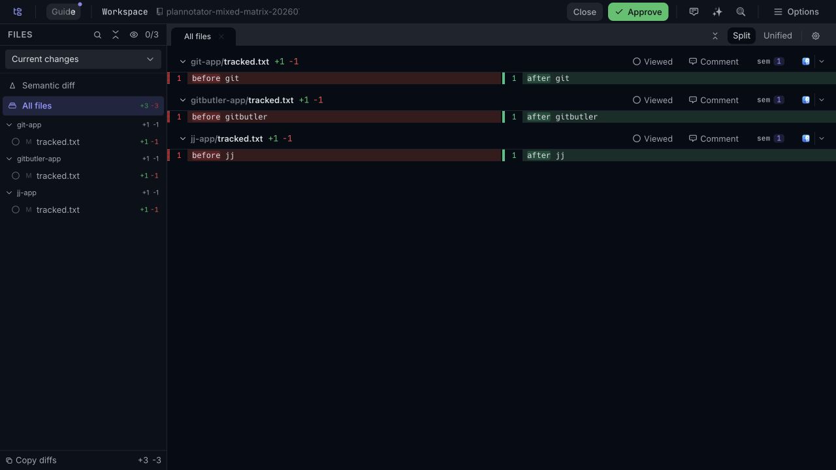The height and width of the screenshot is (470, 836).
Task: Switch to Unified diff view
Action: pos(777,36)
